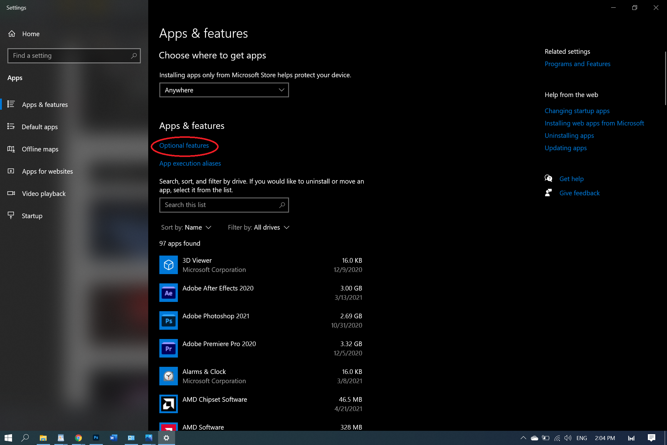Switch to Photoshop in taskbar

click(x=96, y=438)
